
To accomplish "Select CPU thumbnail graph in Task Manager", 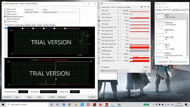I will pyautogui.click(x=160, y=16).
